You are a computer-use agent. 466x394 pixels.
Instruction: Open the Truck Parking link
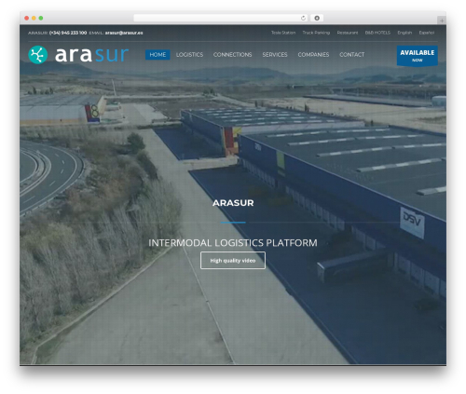pyautogui.click(x=316, y=33)
